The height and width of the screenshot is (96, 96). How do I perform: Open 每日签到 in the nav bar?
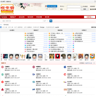(30, 17)
